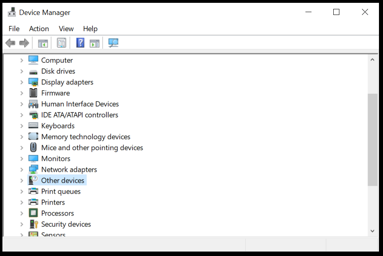
Task: Expand the Monitors node
Action: click(22, 159)
